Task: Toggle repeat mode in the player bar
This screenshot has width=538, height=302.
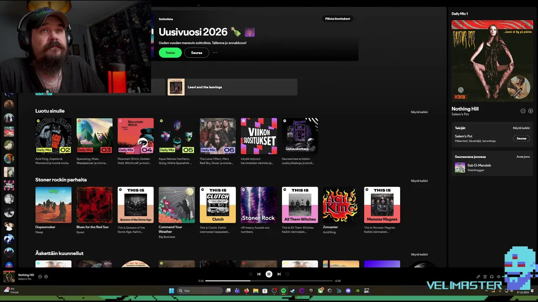Action: (x=287, y=274)
